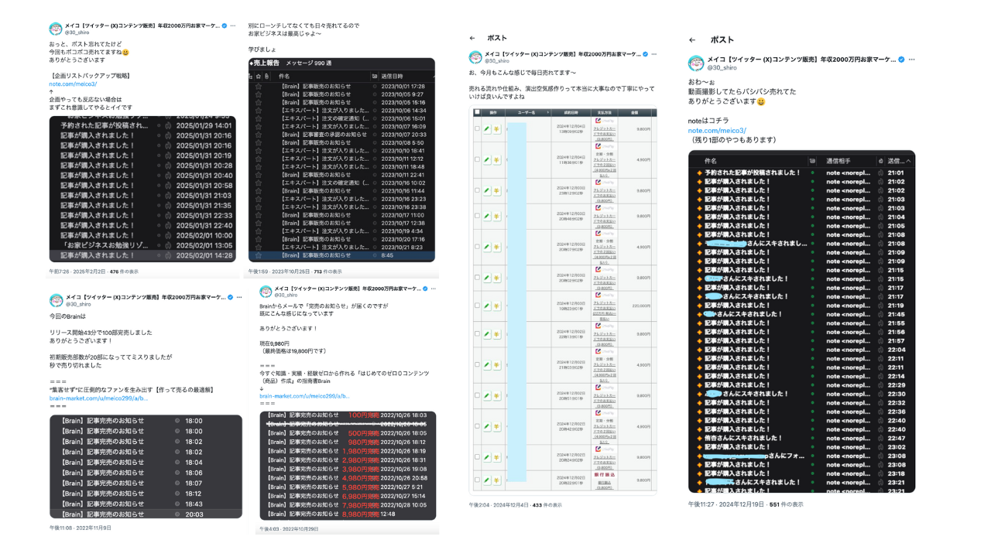Open more menu on お、今月もこんな感じ post
Image resolution: width=991 pixels, height=557 pixels.
[653, 54]
